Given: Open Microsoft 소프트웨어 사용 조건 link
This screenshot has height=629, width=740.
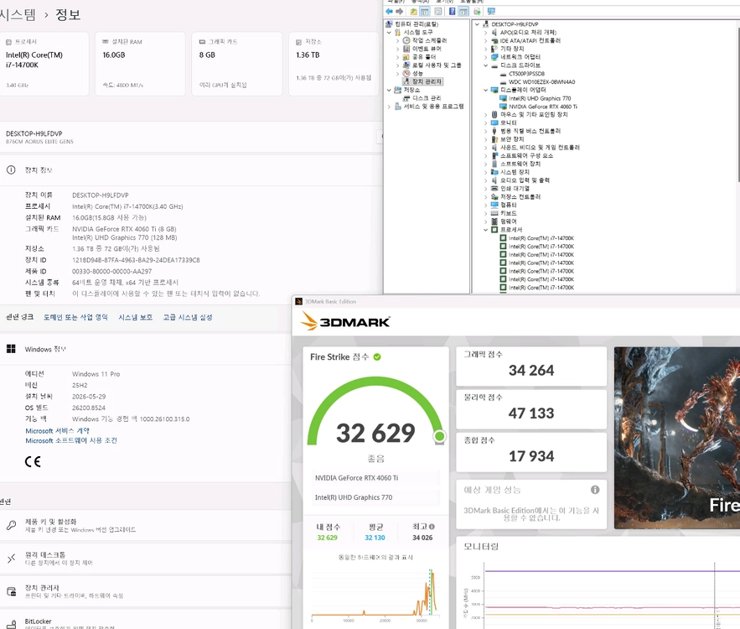Looking at the screenshot, I should point(71,440).
